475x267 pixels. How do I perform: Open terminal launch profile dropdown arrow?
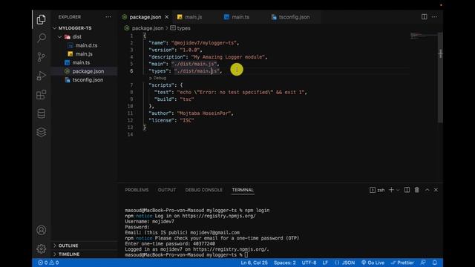click(x=398, y=190)
